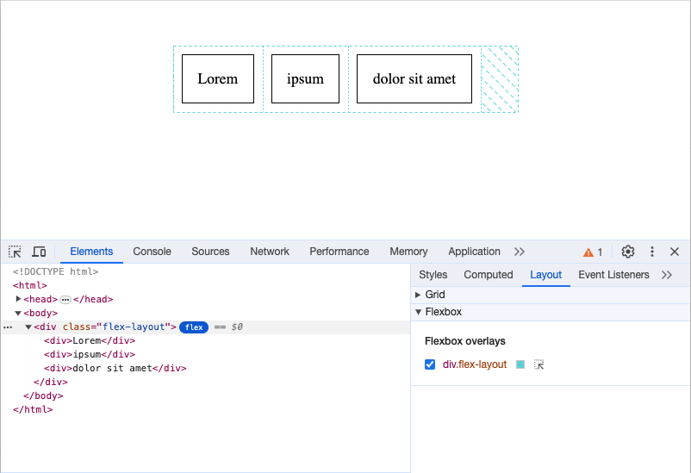Toggle the device toolbar icon
Image resolution: width=691 pixels, height=473 pixels.
coord(39,252)
